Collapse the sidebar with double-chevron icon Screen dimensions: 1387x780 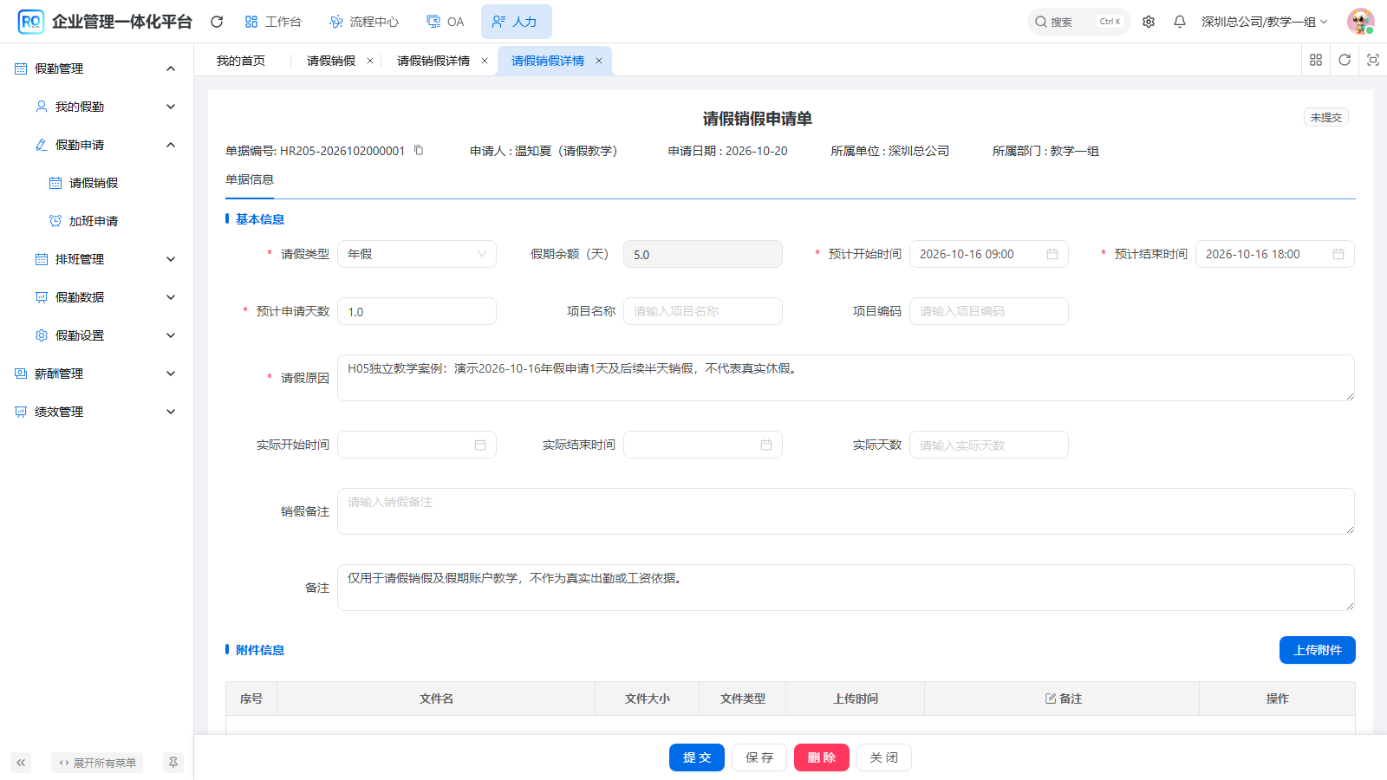pos(21,763)
